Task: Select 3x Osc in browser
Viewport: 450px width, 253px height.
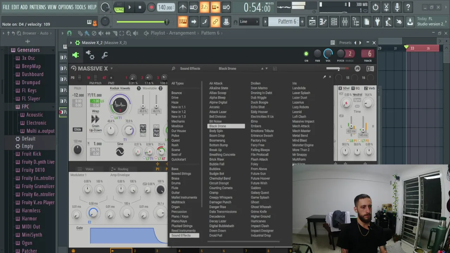Action: (x=28, y=58)
